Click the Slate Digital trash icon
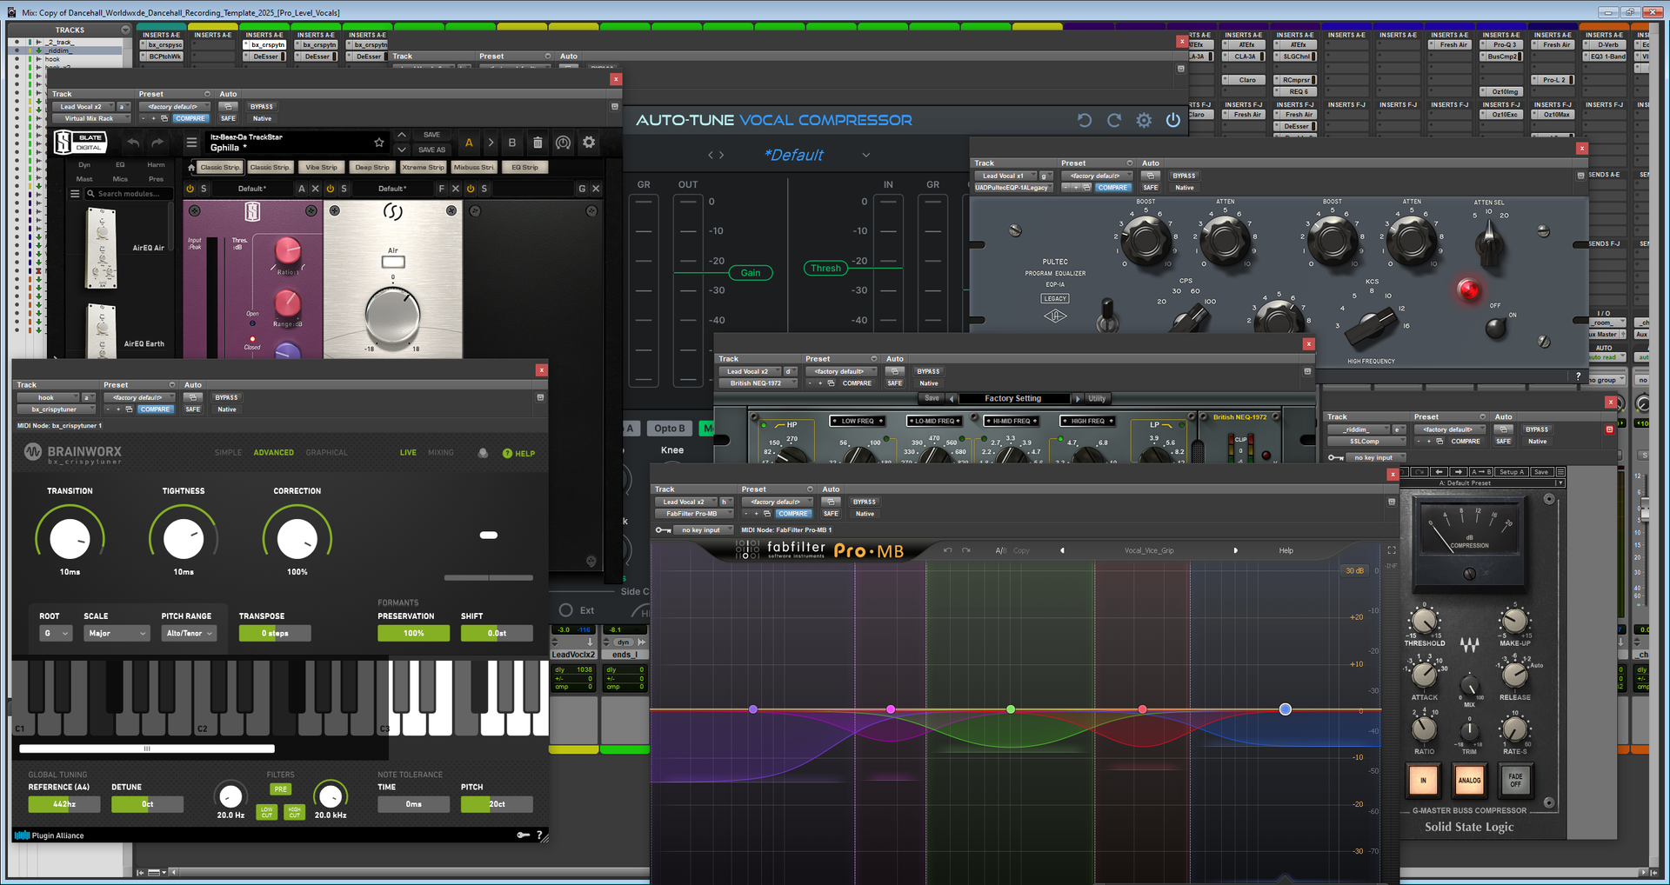This screenshot has height=885, width=1670. click(538, 143)
